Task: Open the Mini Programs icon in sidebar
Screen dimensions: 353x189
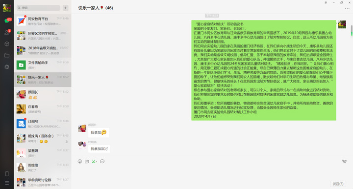Action: click(7, 67)
